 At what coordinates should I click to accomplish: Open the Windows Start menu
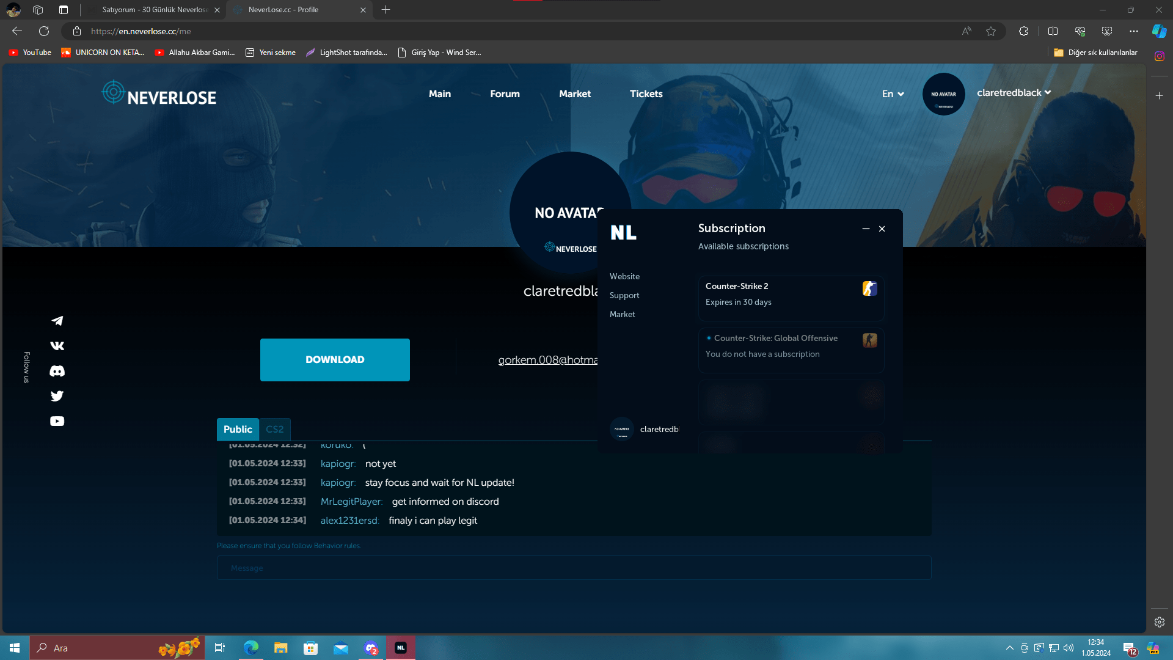click(x=15, y=648)
